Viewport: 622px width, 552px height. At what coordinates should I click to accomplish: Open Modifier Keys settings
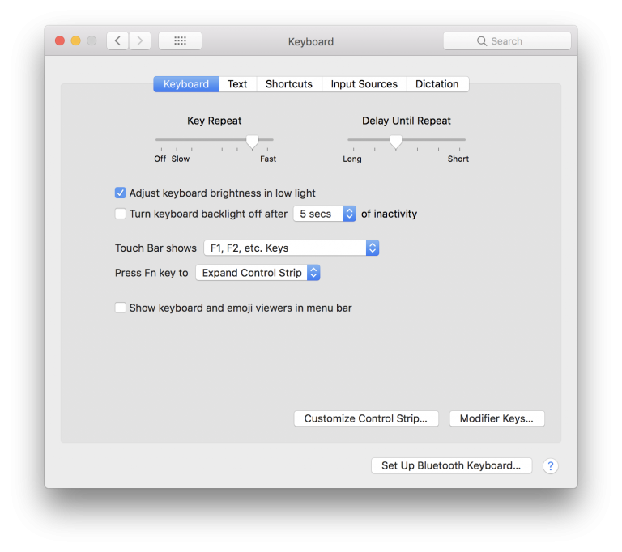pyautogui.click(x=496, y=418)
